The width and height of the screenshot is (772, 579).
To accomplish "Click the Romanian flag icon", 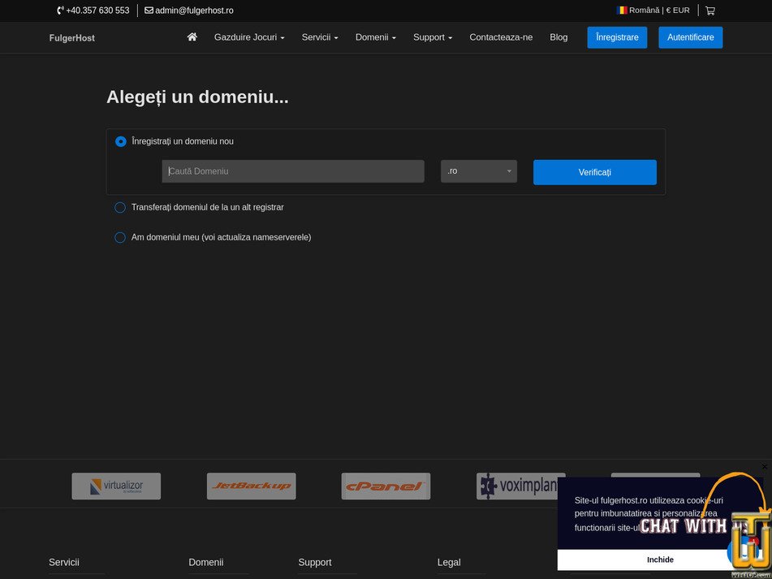I will 620,11.
